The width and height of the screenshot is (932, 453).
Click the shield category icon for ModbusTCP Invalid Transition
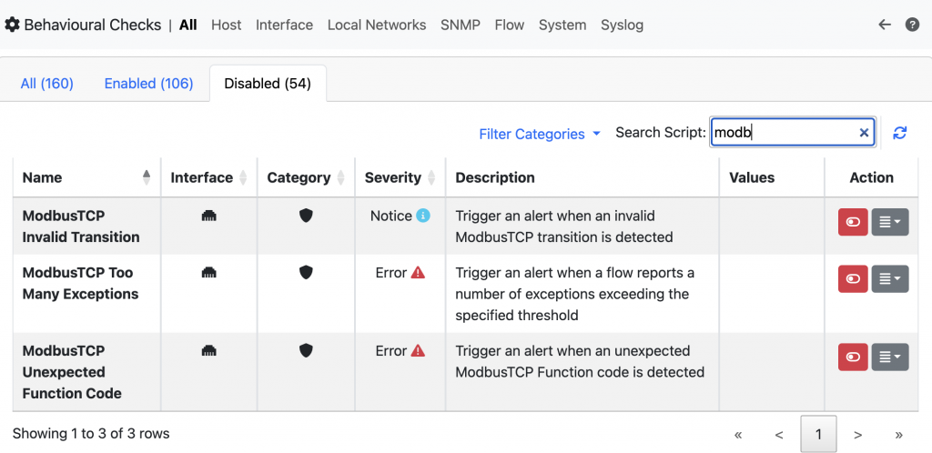(306, 216)
